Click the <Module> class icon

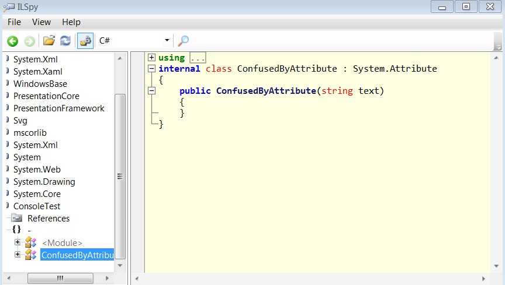point(30,242)
